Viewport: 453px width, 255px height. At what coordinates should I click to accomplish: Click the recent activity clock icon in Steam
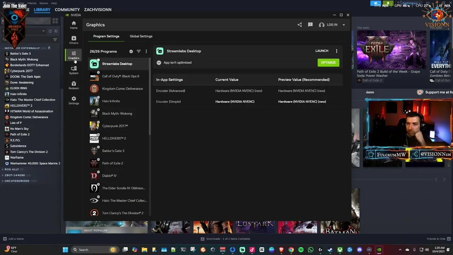coord(50,31)
